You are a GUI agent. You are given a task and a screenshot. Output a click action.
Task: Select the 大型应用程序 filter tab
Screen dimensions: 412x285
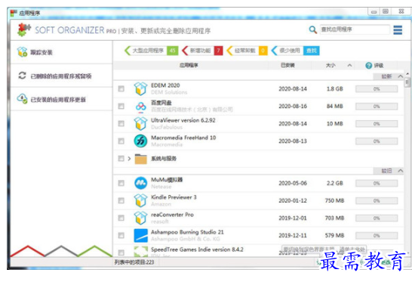152,51
